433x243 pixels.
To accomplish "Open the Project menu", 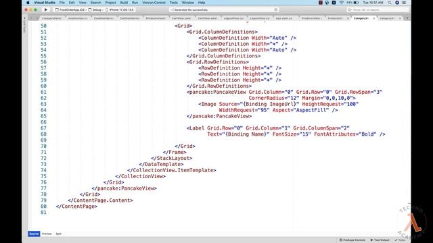I will (x=110, y=3).
